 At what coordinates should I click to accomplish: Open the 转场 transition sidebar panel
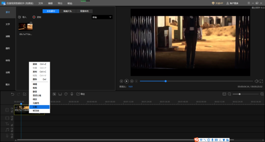point(8,60)
